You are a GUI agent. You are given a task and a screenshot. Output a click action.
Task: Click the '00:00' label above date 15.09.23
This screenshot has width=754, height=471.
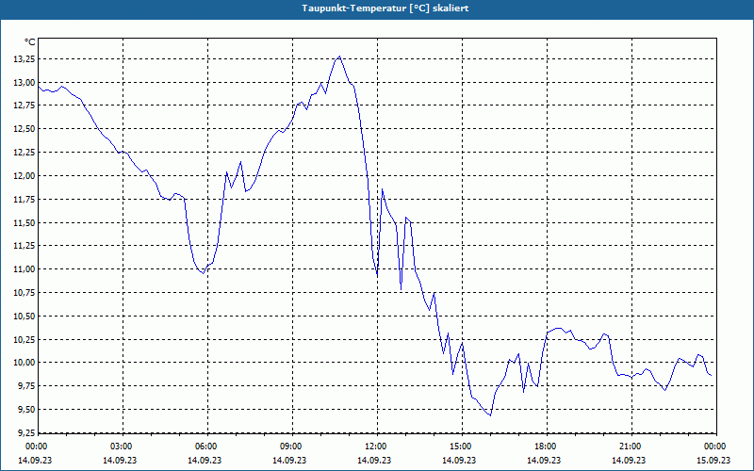[x=716, y=447]
